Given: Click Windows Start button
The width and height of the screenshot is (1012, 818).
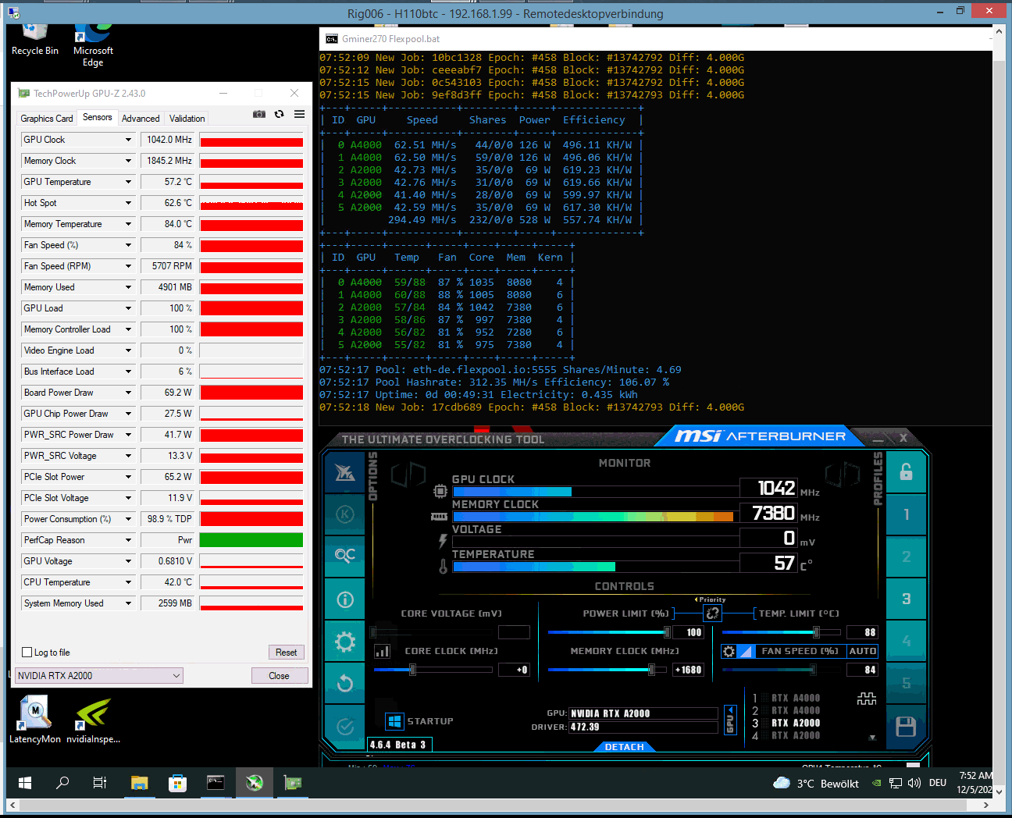Looking at the screenshot, I should pyautogui.click(x=25, y=782).
